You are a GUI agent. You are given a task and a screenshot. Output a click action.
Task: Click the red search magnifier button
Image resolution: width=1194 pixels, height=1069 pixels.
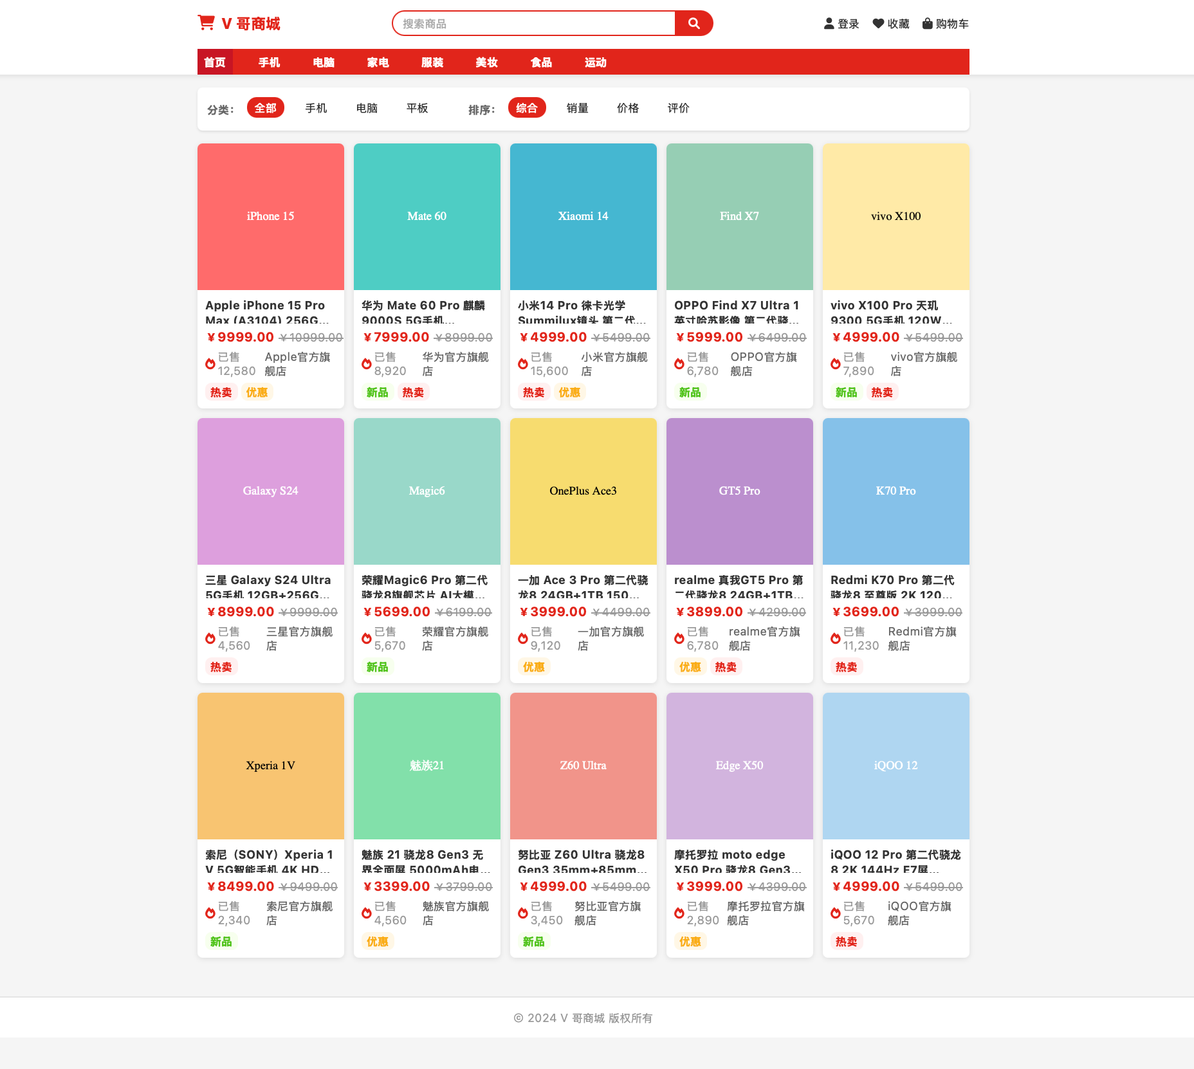pos(693,23)
